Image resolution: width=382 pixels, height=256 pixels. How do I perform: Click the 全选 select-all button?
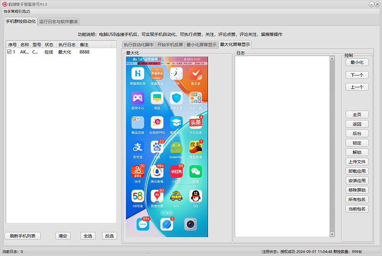tap(88, 236)
